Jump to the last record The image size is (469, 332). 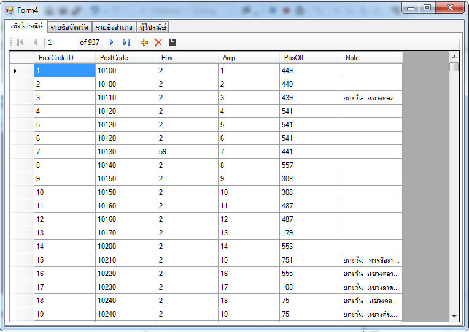tap(126, 42)
